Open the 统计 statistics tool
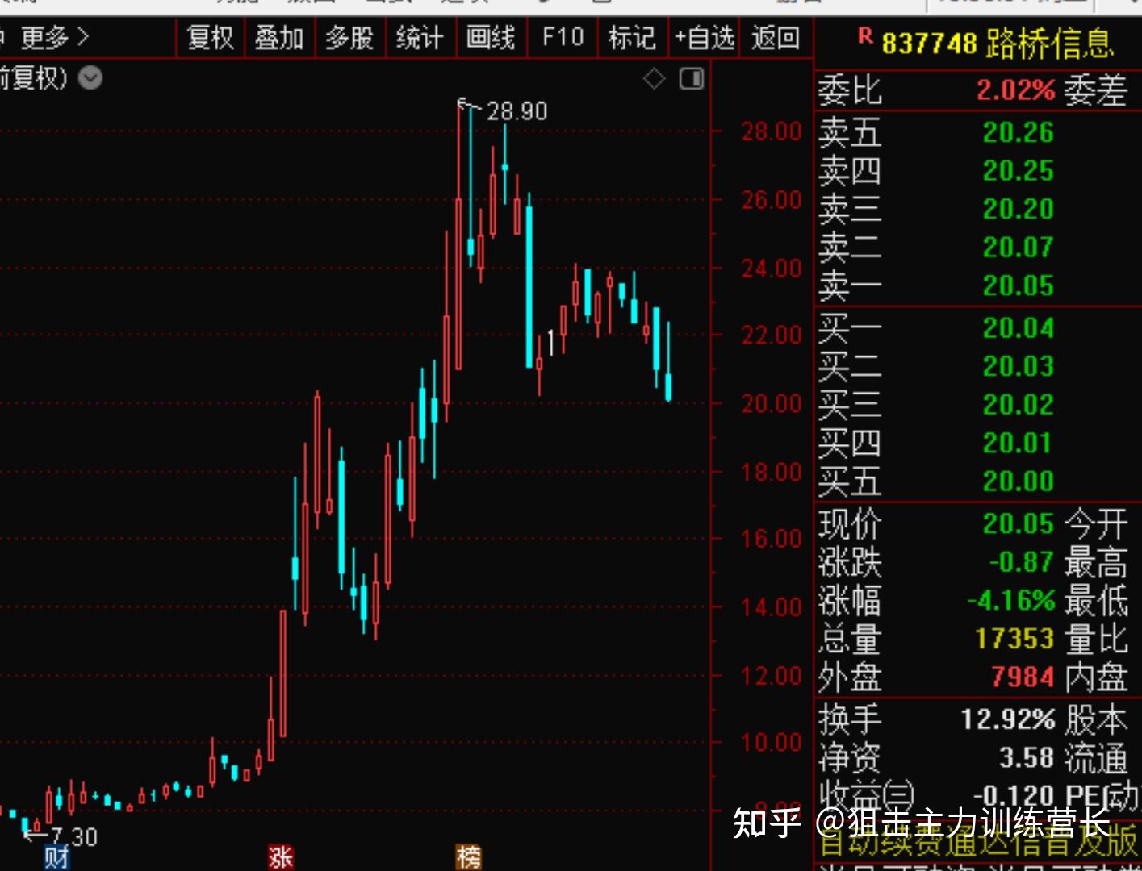Image resolution: width=1142 pixels, height=871 pixels. coord(420,38)
